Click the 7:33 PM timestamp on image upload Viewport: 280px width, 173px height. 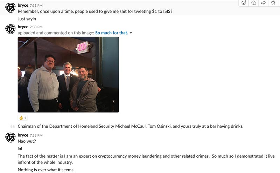(x=36, y=27)
